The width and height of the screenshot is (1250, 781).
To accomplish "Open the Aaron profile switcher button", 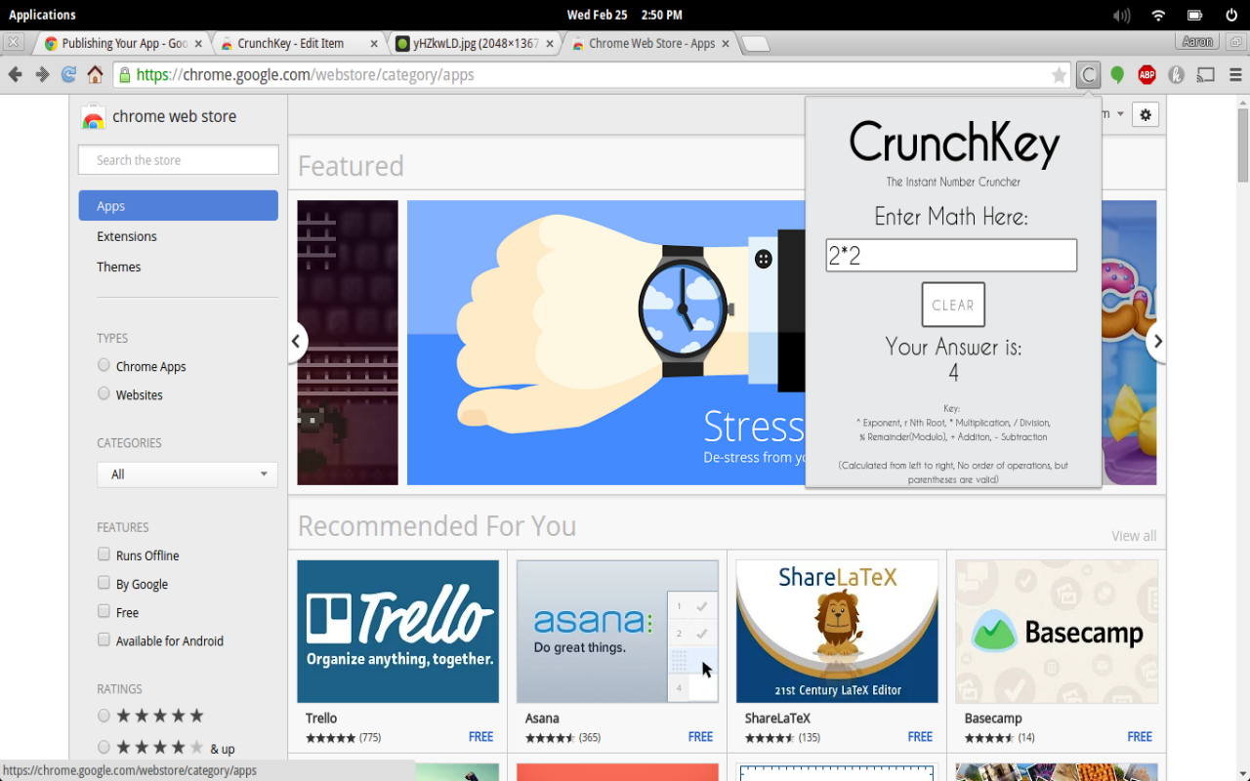I will coord(1197,42).
